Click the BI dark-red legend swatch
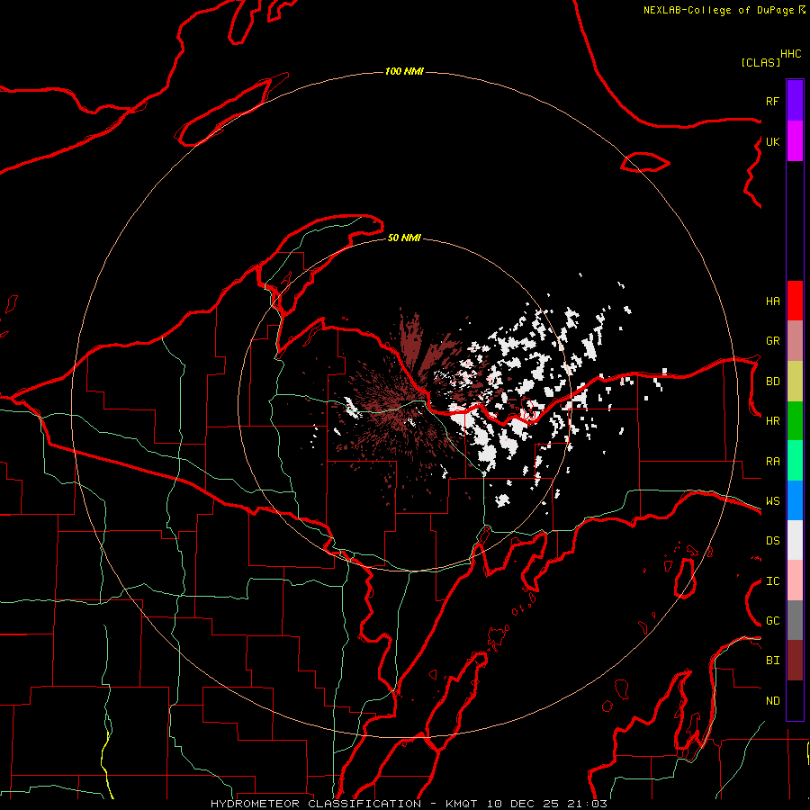The height and width of the screenshot is (810, 810). click(795, 661)
